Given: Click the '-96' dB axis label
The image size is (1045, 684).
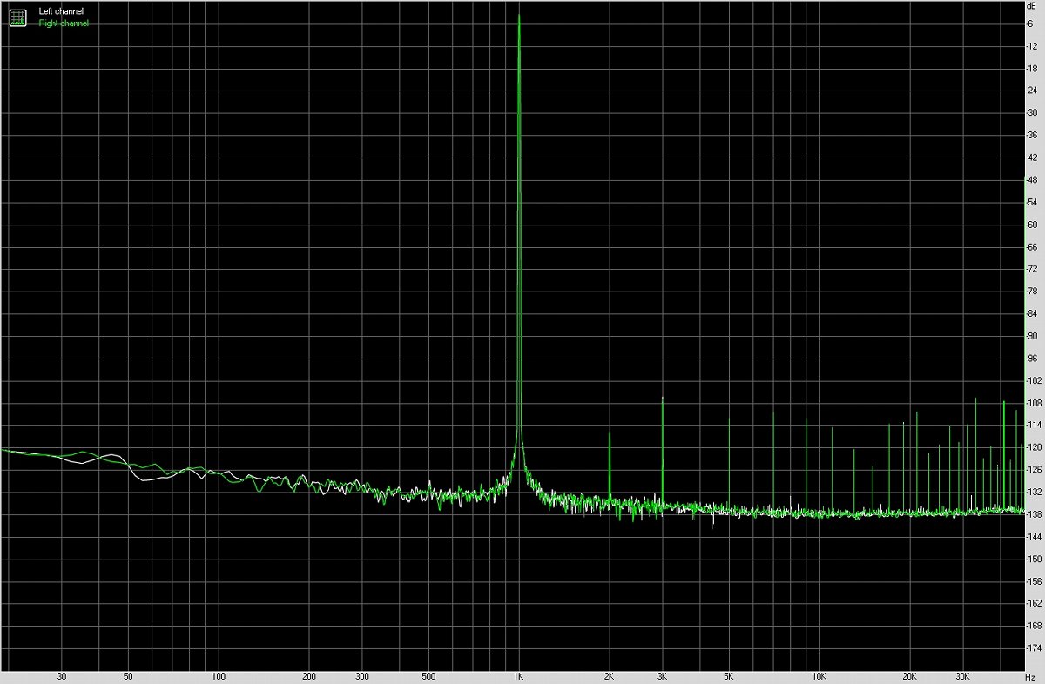Looking at the screenshot, I should tap(1032, 359).
